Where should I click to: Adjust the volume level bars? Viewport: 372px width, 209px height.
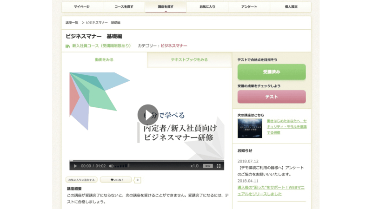click(122, 166)
